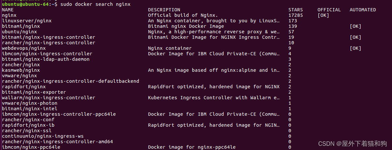The height and width of the screenshot is (150, 392).
Task: Click the DESCRIPTION column header
Action: tap(164, 10)
